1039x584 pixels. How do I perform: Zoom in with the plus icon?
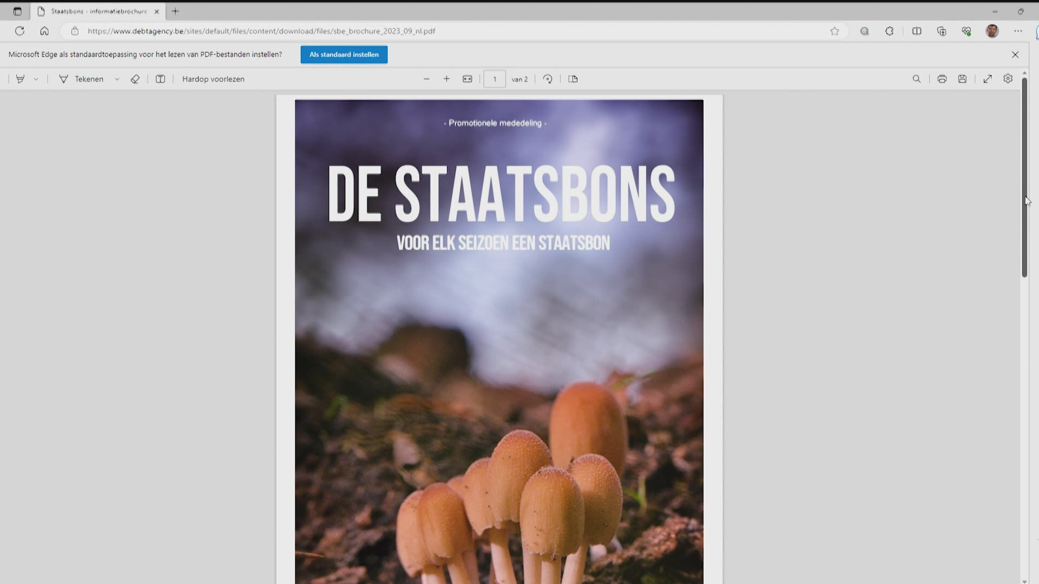pos(446,79)
